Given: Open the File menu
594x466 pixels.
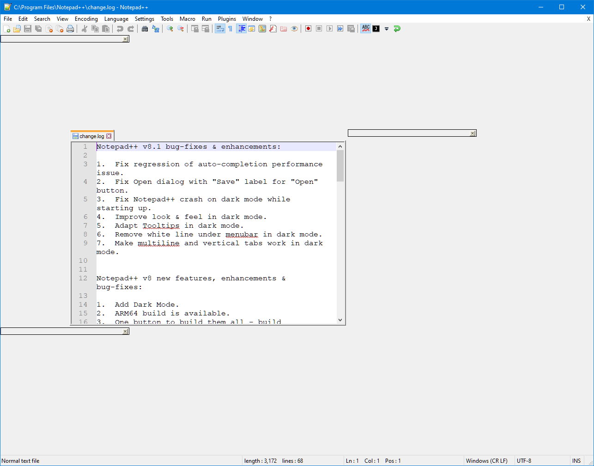Looking at the screenshot, I should pyautogui.click(x=8, y=19).
